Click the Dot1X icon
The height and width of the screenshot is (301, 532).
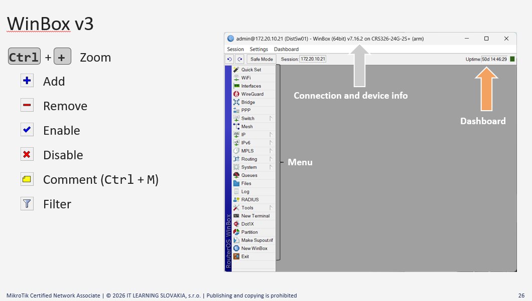[236, 224]
